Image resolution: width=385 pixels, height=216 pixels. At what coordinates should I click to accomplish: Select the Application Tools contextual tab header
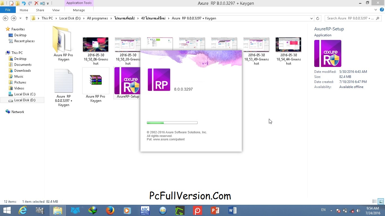tap(79, 3)
